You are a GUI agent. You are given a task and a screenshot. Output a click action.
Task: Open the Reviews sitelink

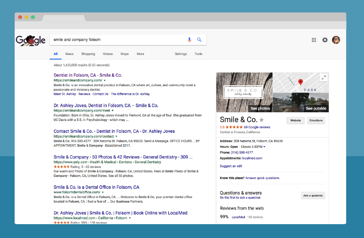pos(84,94)
